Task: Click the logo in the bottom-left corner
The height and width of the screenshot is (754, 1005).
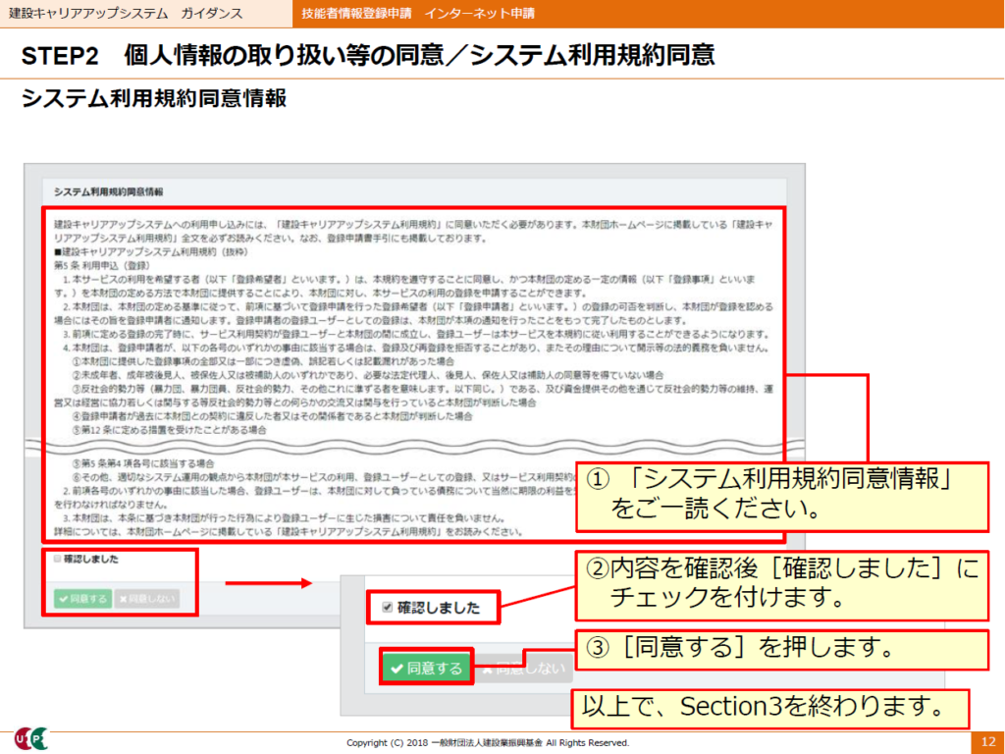Action: (x=29, y=738)
